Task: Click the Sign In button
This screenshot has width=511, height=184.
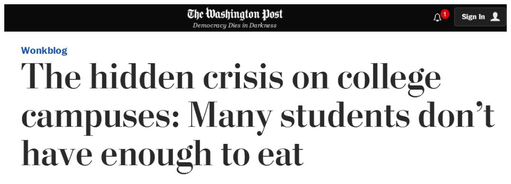Action: [x=480, y=17]
